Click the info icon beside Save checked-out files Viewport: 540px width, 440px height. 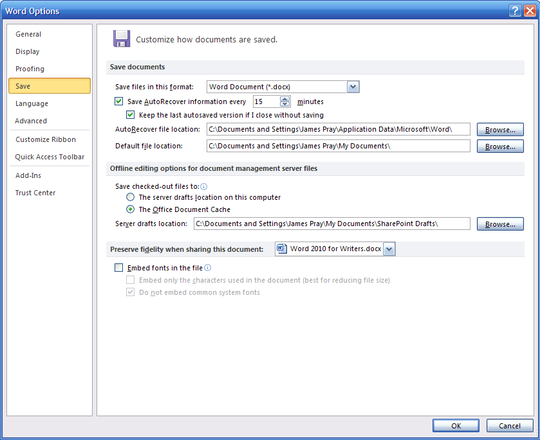click(x=204, y=187)
